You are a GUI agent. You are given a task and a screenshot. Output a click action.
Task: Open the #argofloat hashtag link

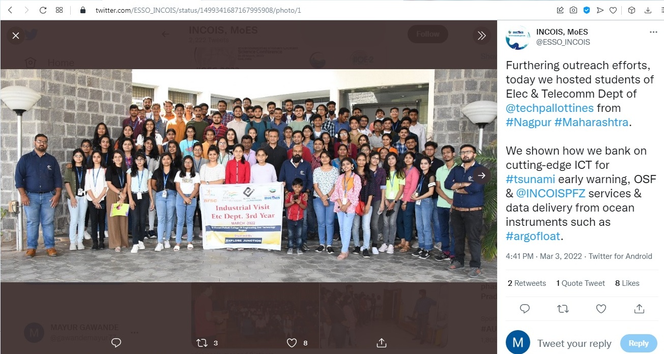pos(533,237)
